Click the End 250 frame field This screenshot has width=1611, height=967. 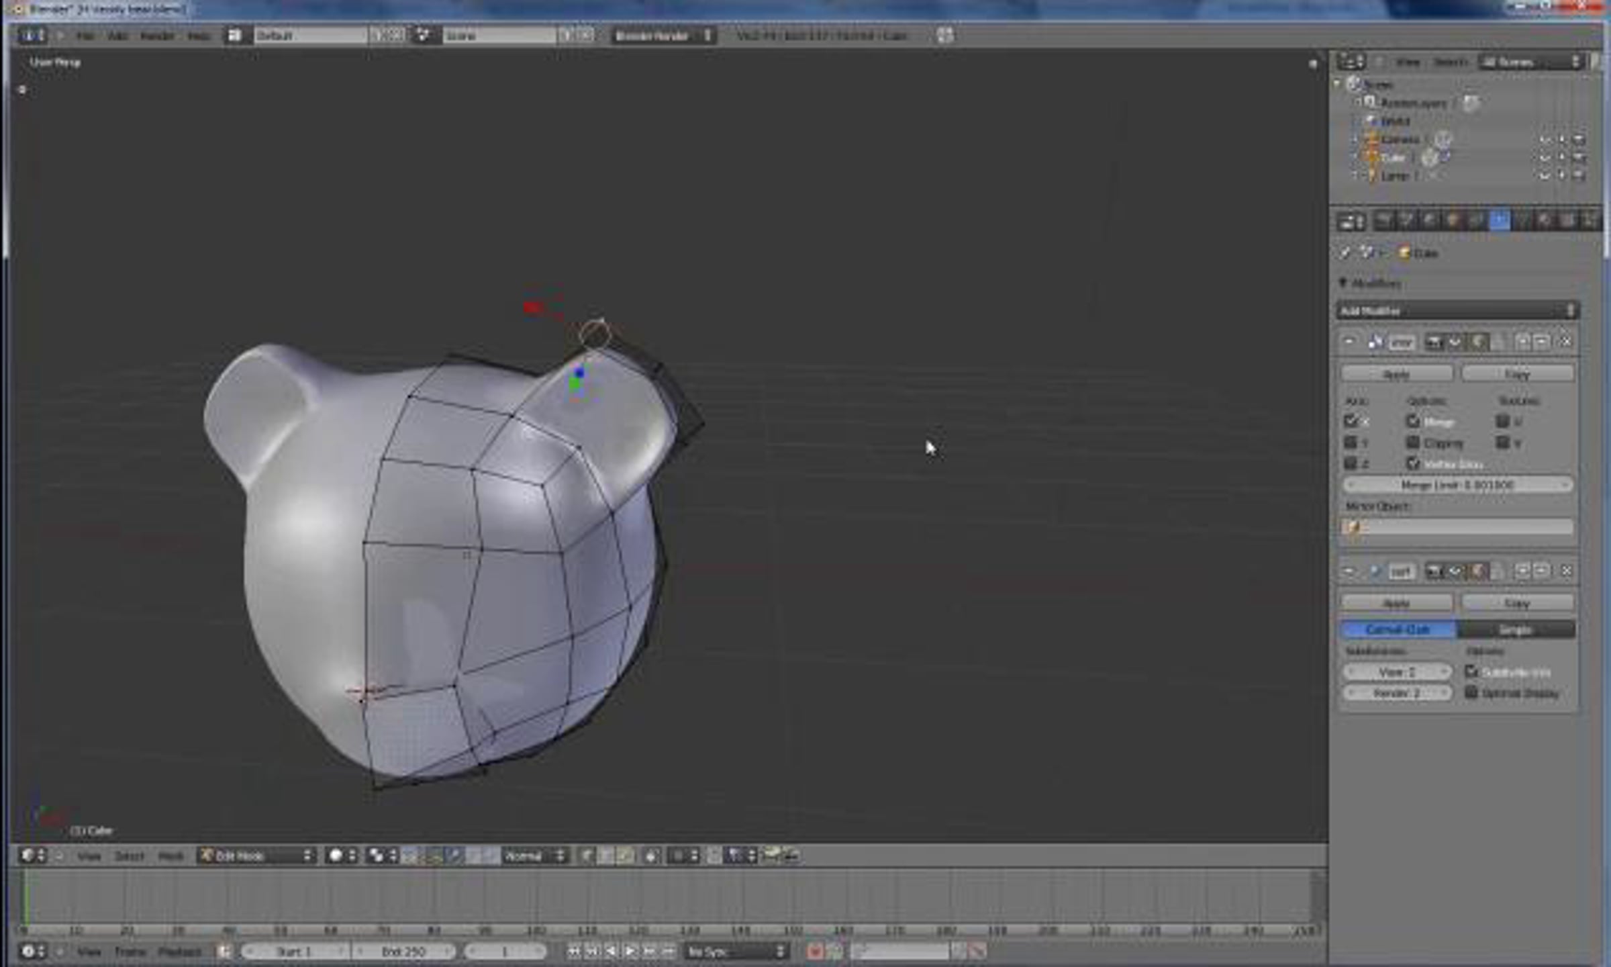coord(404,952)
